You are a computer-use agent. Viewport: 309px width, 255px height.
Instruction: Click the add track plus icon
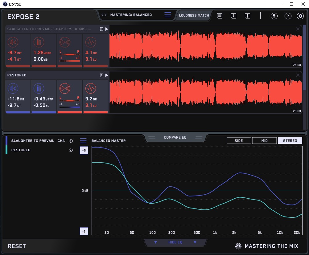pos(247,16)
